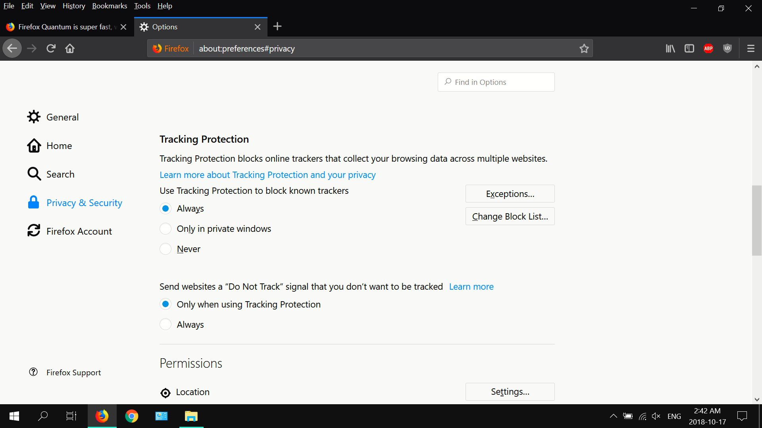
Task: Go back to the previous page
Action: 12,48
